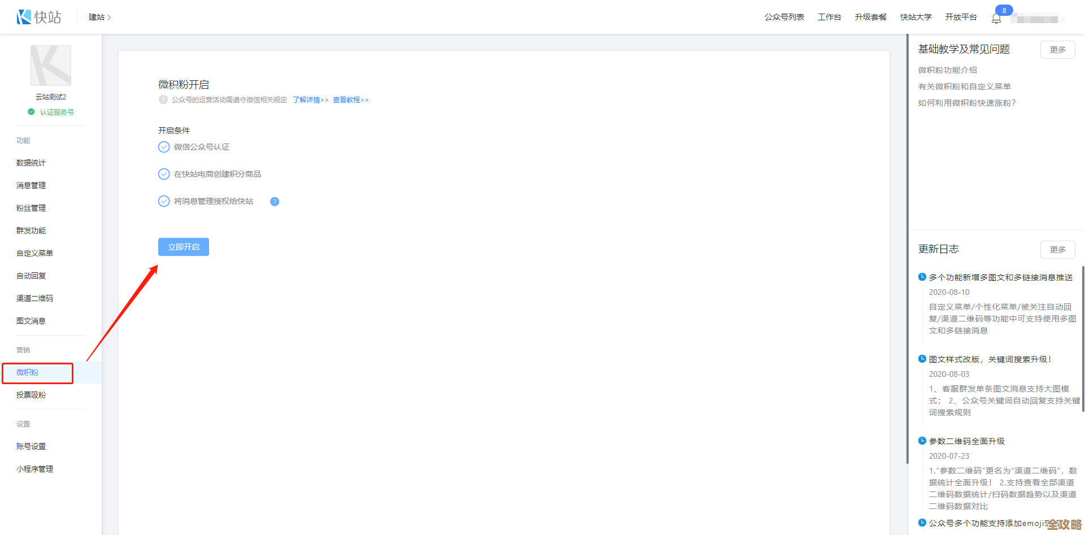
Task: Expand 更多 in the 基础教学及常见问题 panel
Action: (x=1057, y=50)
